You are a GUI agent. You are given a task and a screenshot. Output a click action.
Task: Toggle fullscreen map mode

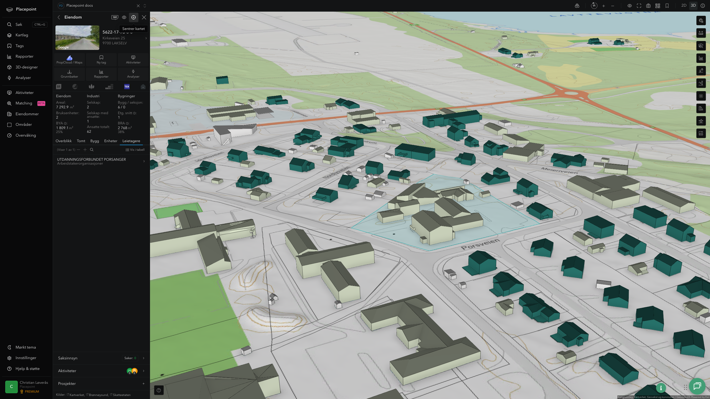(x=639, y=6)
